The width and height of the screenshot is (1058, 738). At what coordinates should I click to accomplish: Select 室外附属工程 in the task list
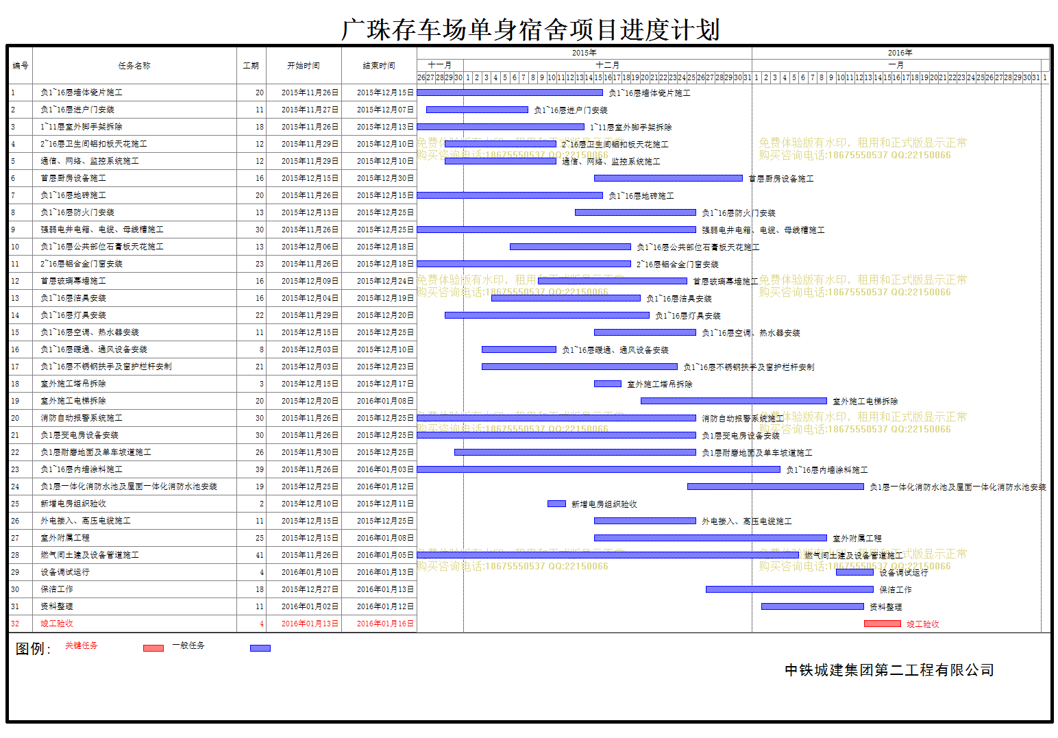tap(65, 538)
